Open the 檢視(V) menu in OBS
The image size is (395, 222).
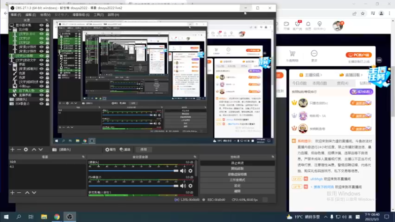(x=45, y=15)
